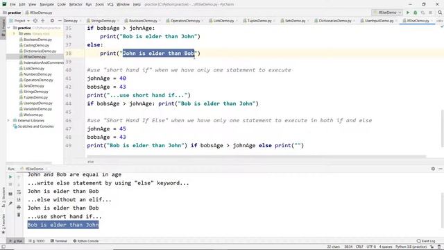This screenshot has height=250, width=444.
Task: Open Search Everywhere magnifier icon
Action: coord(440,12)
